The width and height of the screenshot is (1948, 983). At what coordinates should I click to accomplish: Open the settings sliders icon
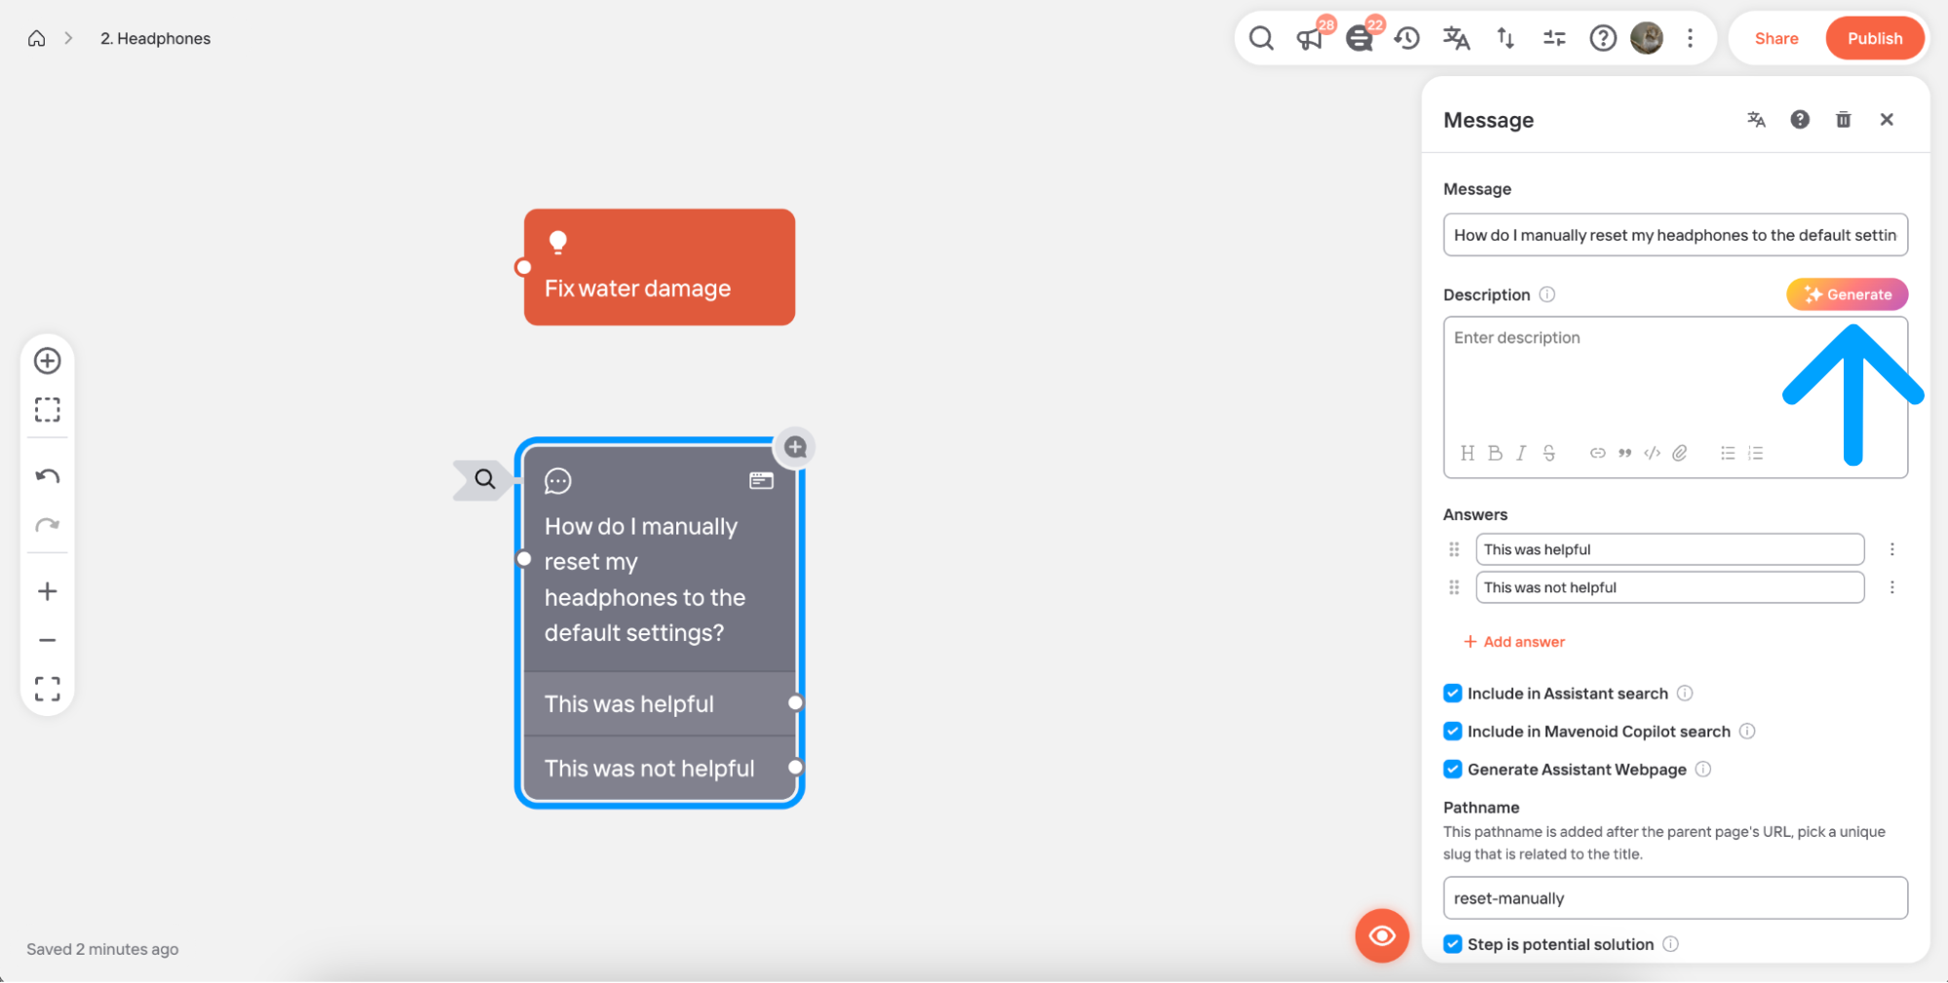point(1554,38)
